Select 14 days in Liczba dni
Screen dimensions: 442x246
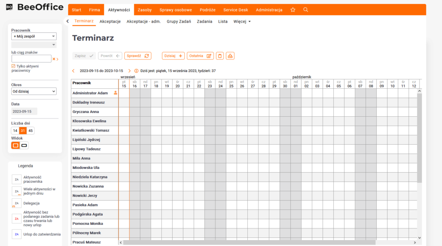15,131
